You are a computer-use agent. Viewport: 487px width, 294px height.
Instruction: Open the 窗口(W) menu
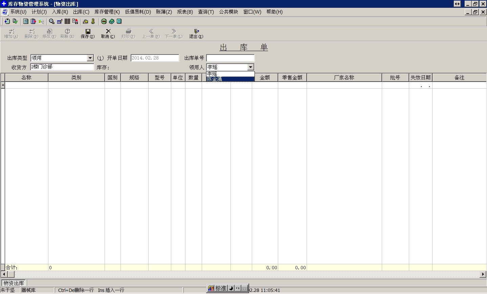[x=252, y=12]
